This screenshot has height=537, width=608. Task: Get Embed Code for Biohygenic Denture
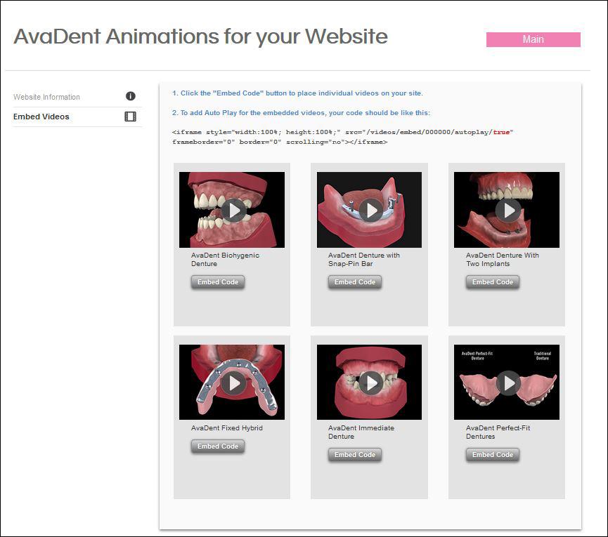217,282
